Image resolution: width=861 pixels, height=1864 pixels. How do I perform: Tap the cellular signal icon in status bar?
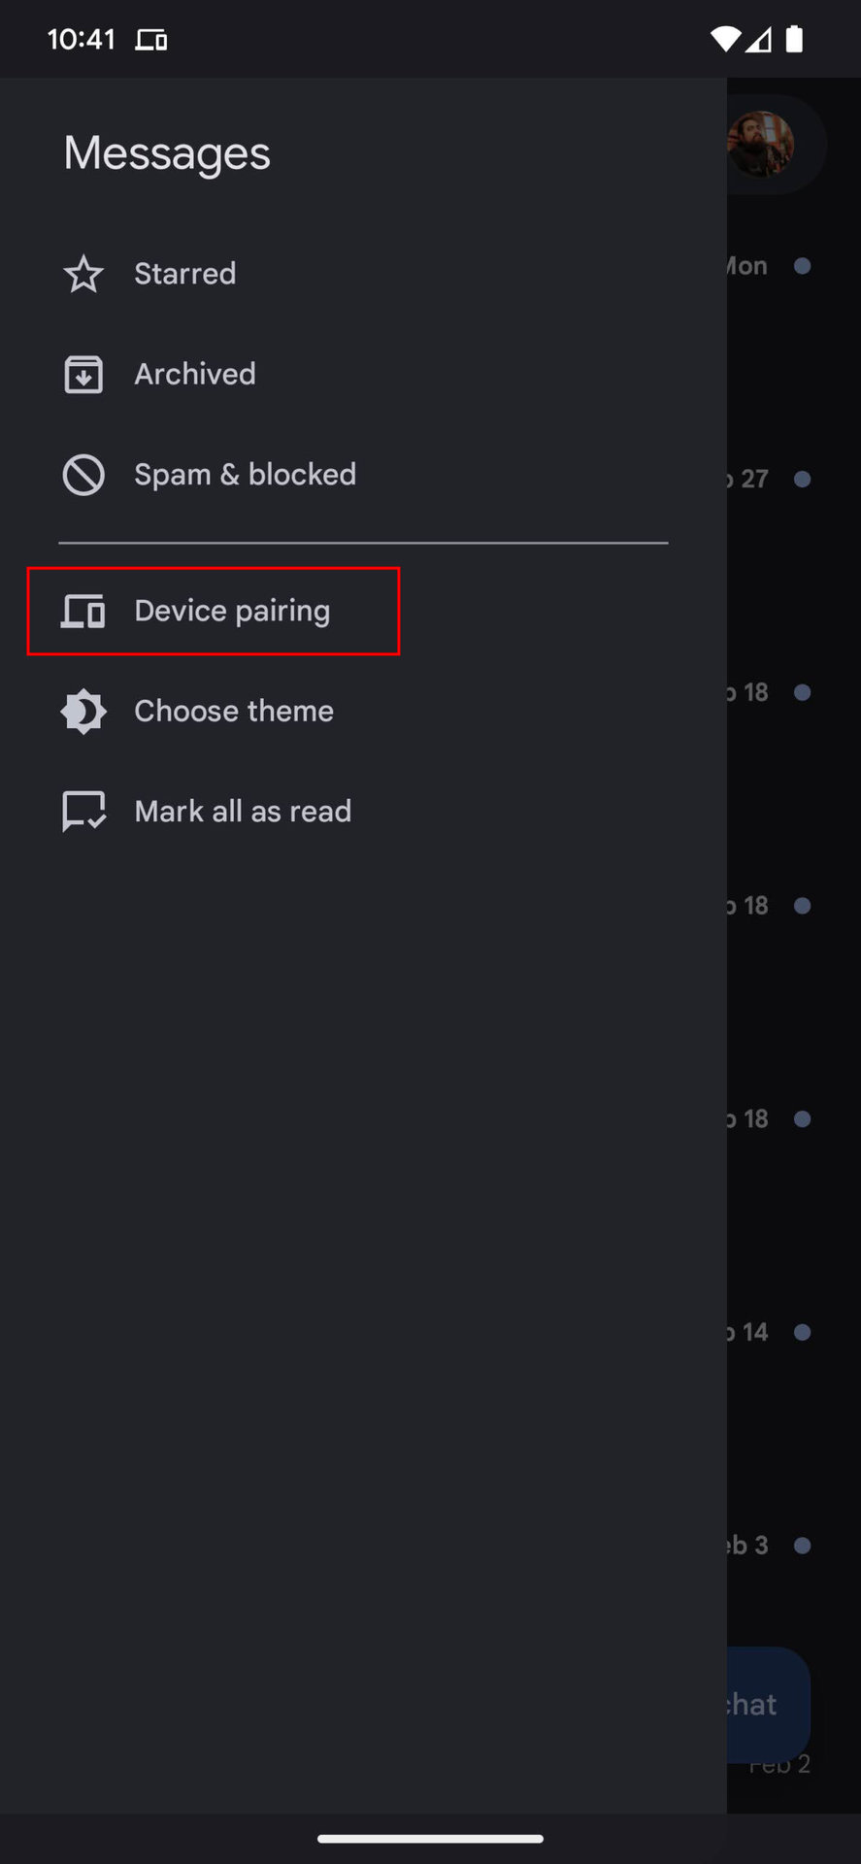coord(759,39)
